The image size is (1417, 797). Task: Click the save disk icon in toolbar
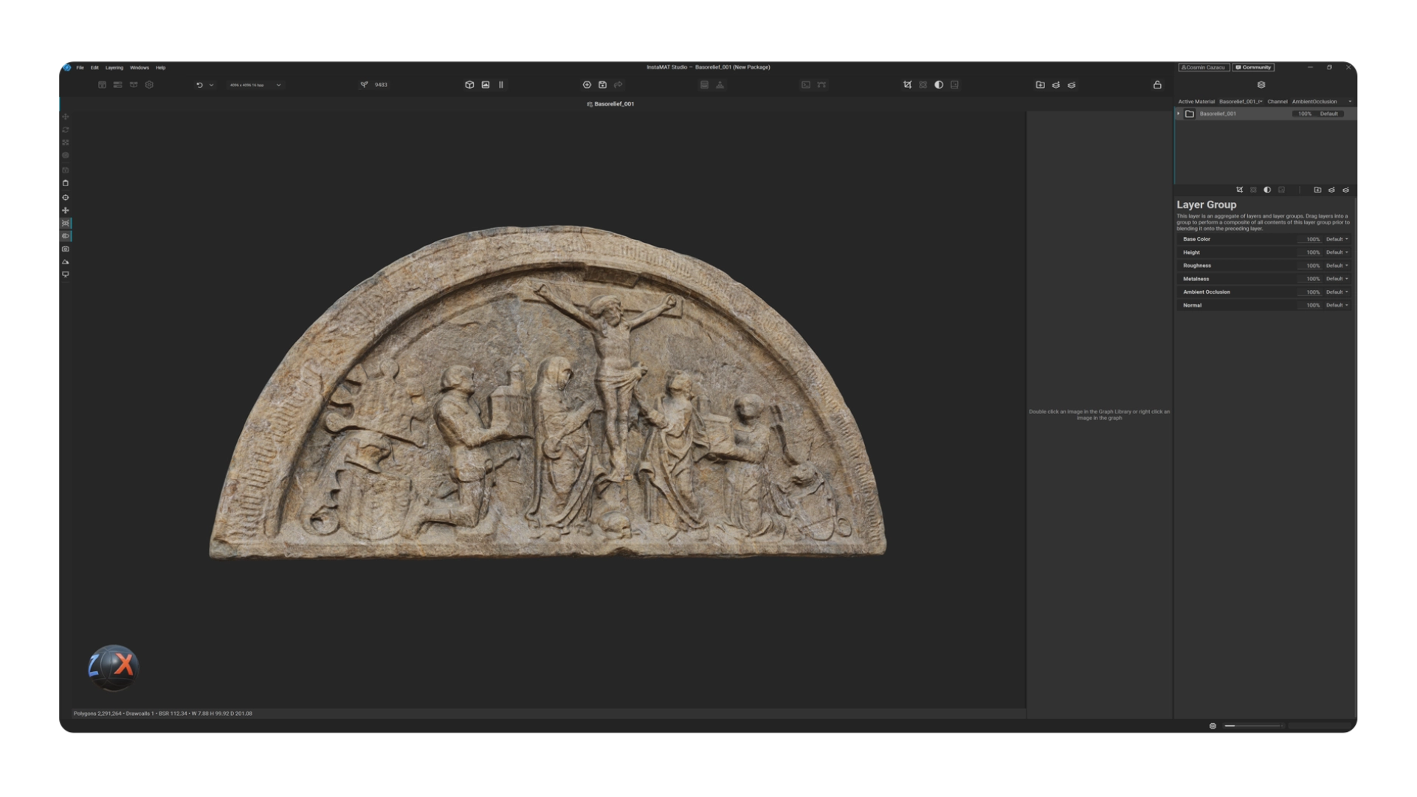[x=602, y=85]
